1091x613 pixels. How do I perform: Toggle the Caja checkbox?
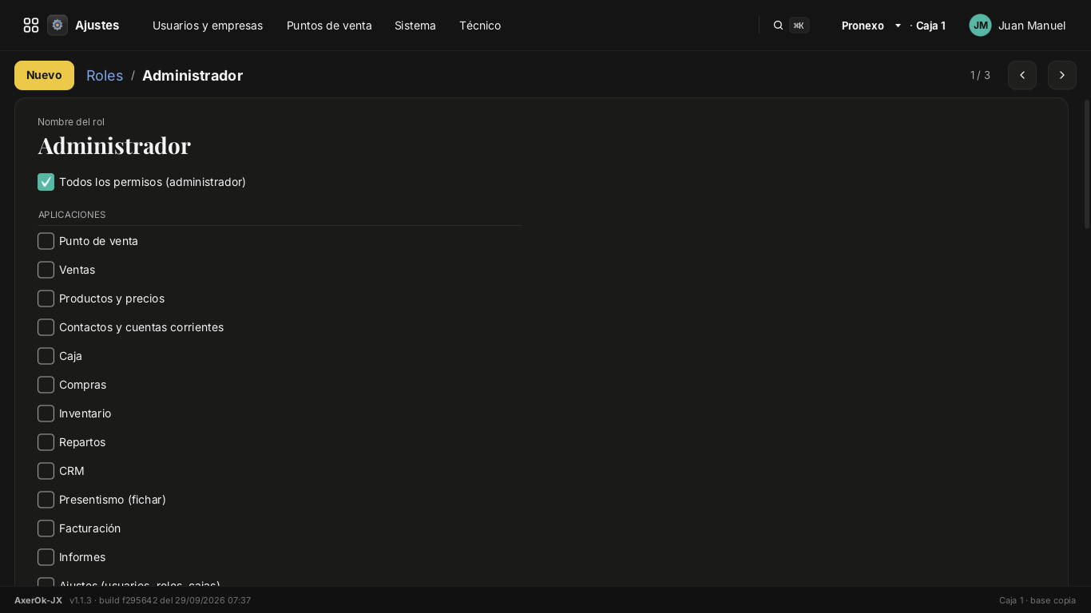(46, 356)
